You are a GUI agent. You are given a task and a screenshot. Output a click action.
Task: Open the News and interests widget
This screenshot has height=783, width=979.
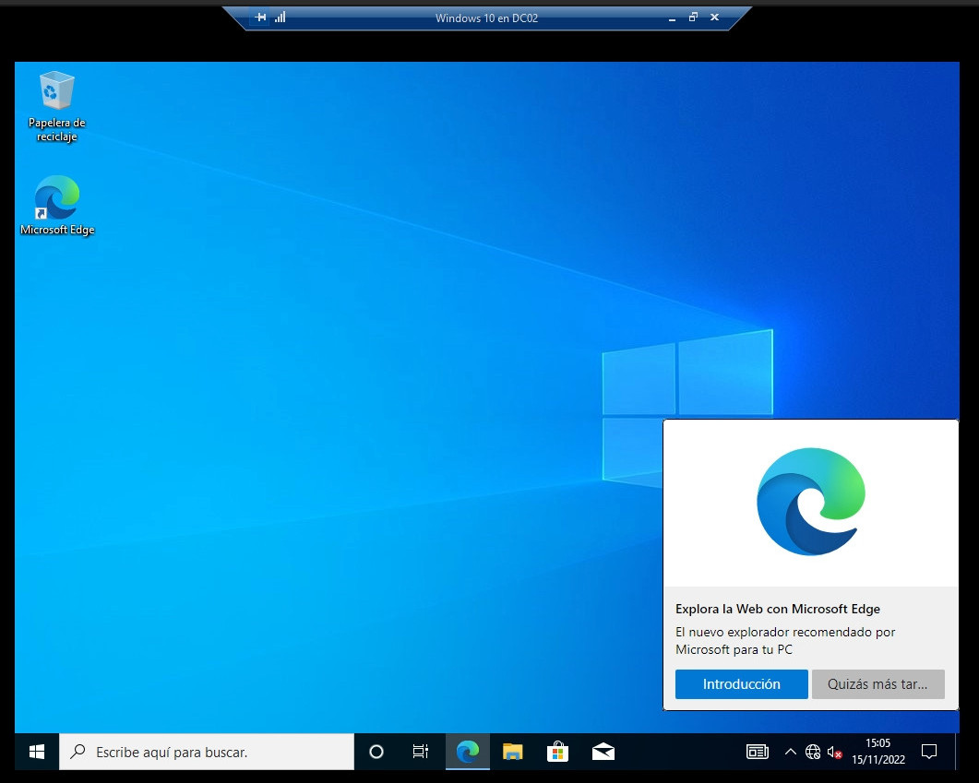[757, 752]
